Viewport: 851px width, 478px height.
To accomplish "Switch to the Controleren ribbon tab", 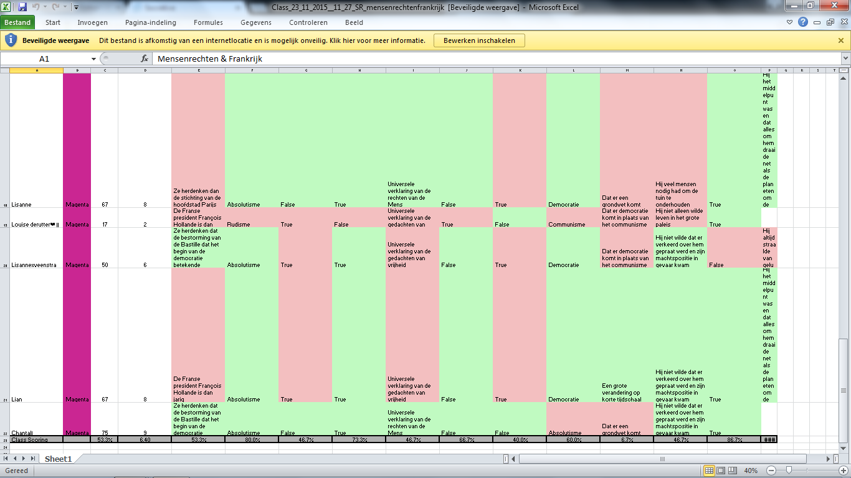I will point(308,23).
